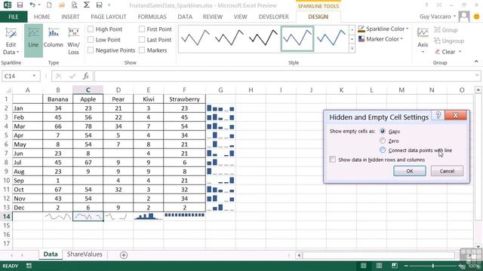Open the REVIEW ribbon tab
The image size is (483, 271).
tap(213, 17)
